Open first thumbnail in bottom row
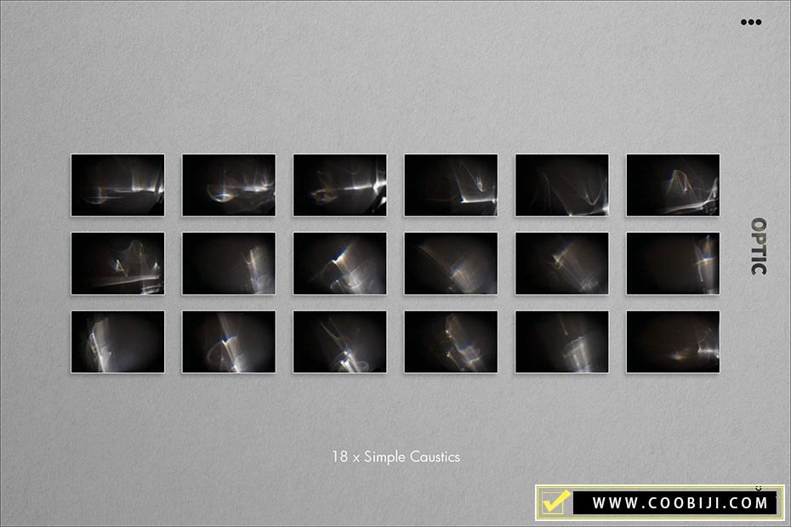 [117, 342]
